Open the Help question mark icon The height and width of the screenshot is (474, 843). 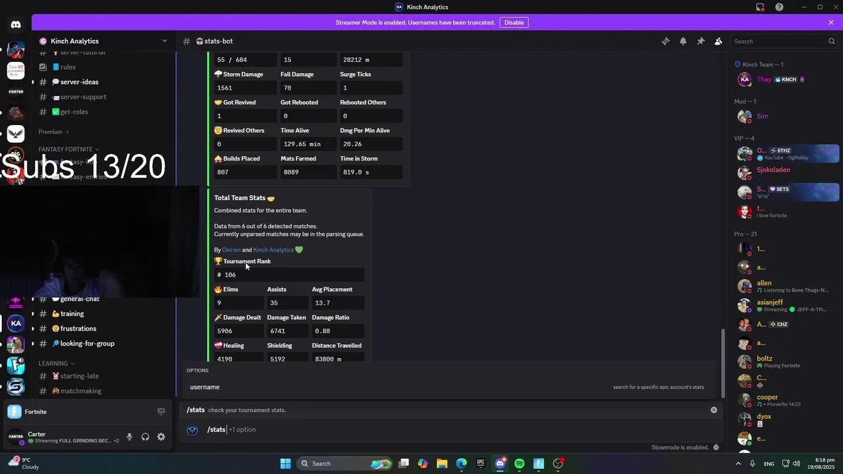779,7
